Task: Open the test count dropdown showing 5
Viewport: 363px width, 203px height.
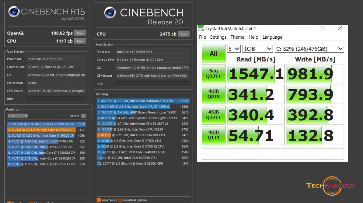Action: (234, 49)
